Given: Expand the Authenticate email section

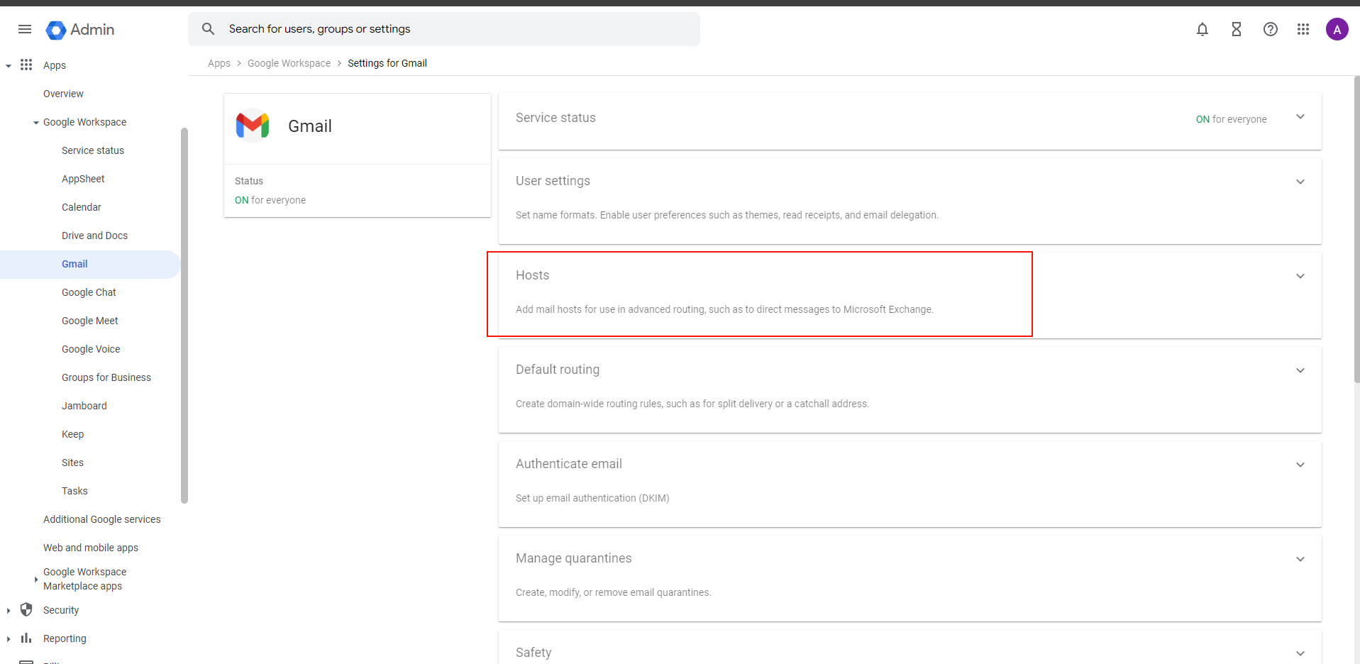Looking at the screenshot, I should point(1300,465).
